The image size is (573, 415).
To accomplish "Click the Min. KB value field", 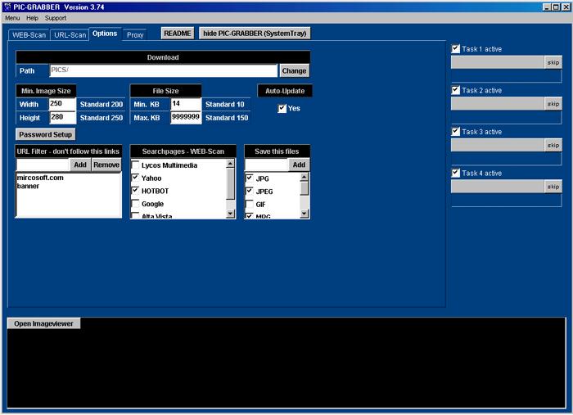I will tap(186, 104).
